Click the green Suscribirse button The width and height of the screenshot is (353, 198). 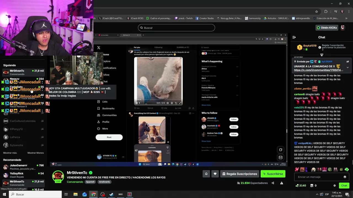[x=273, y=174]
